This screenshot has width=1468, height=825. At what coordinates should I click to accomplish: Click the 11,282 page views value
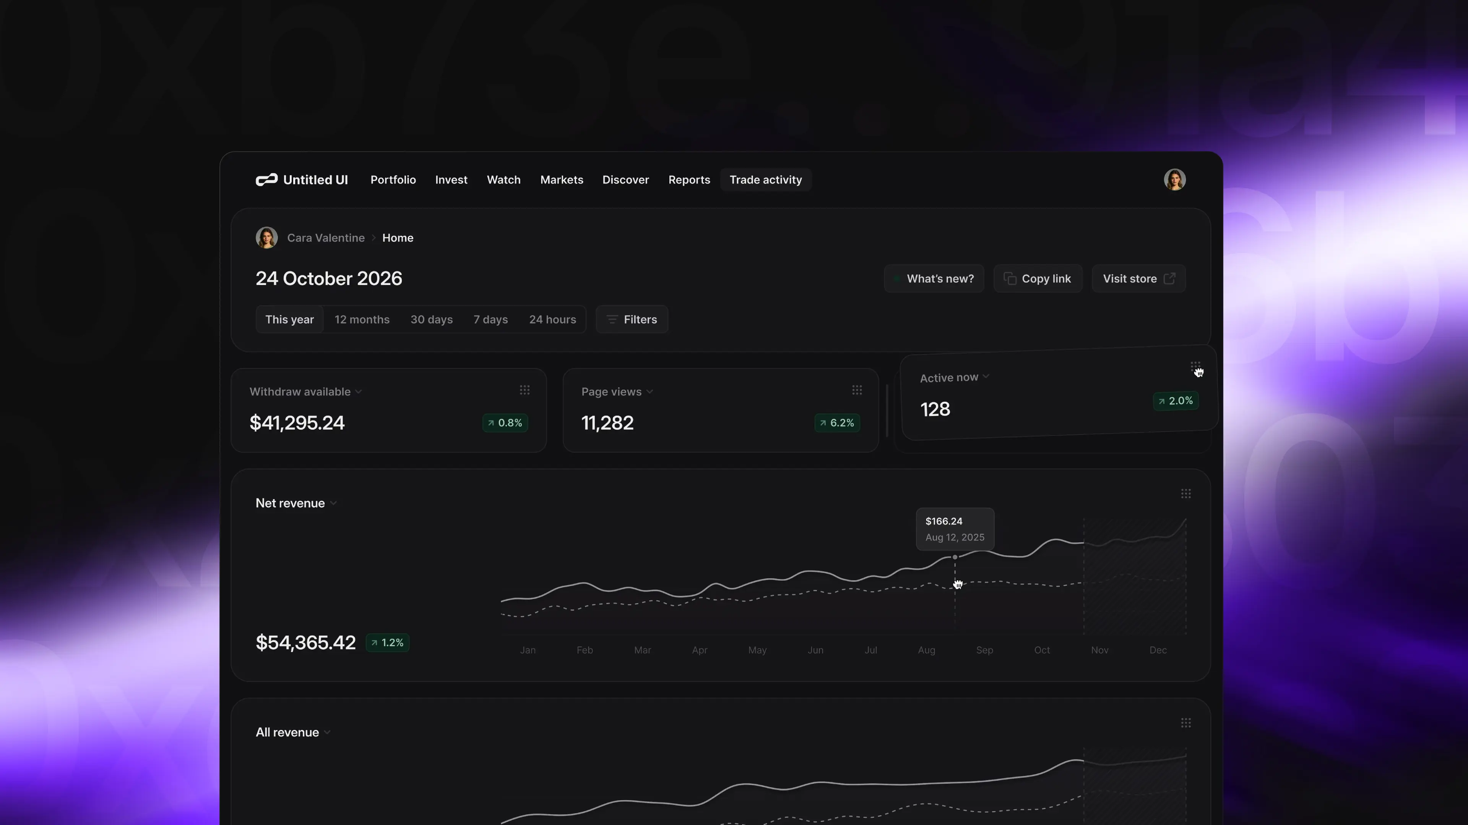(x=607, y=423)
